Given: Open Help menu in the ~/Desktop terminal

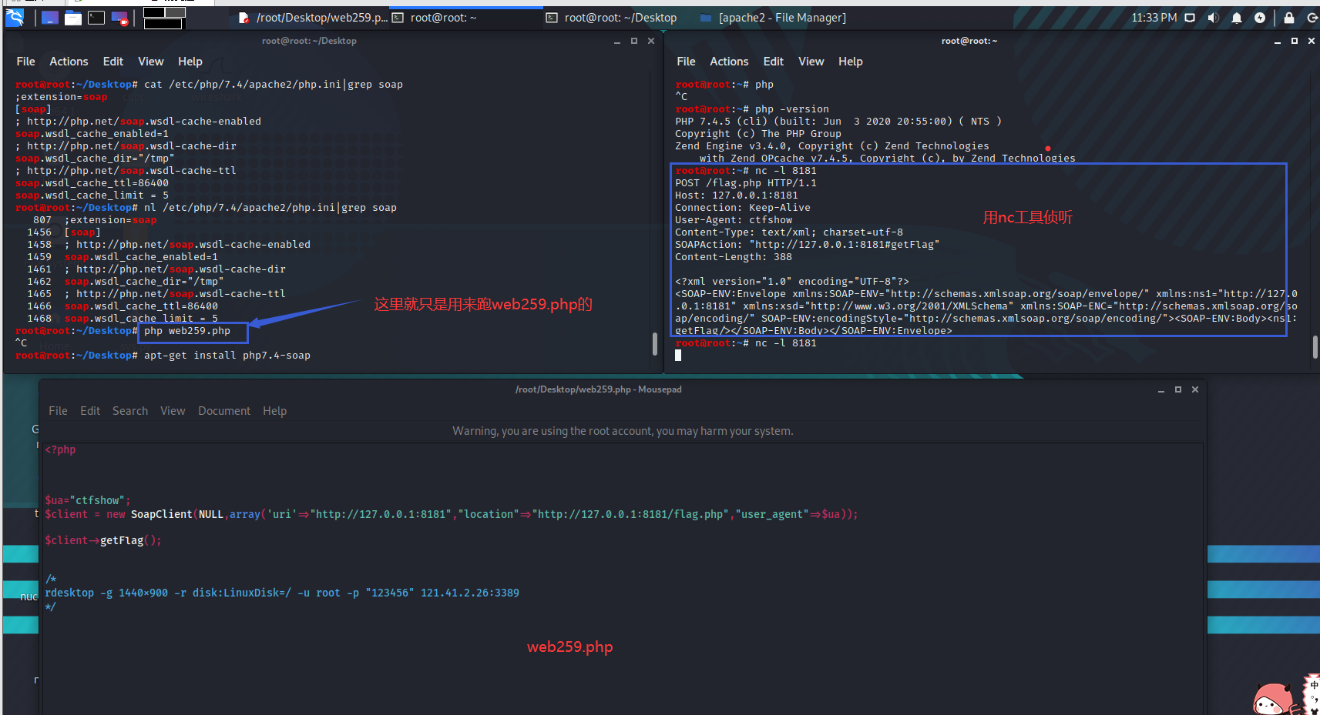Looking at the screenshot, I should [x=190, y=62].
